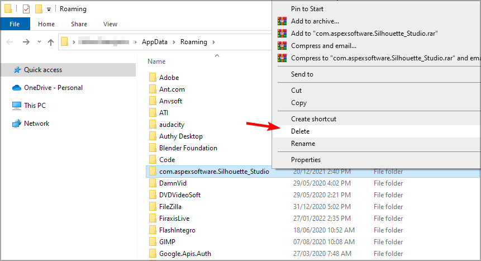Viewport: 481px width, 261px height.
Task: Click the Network icon in sidebar
Action: 17,124
